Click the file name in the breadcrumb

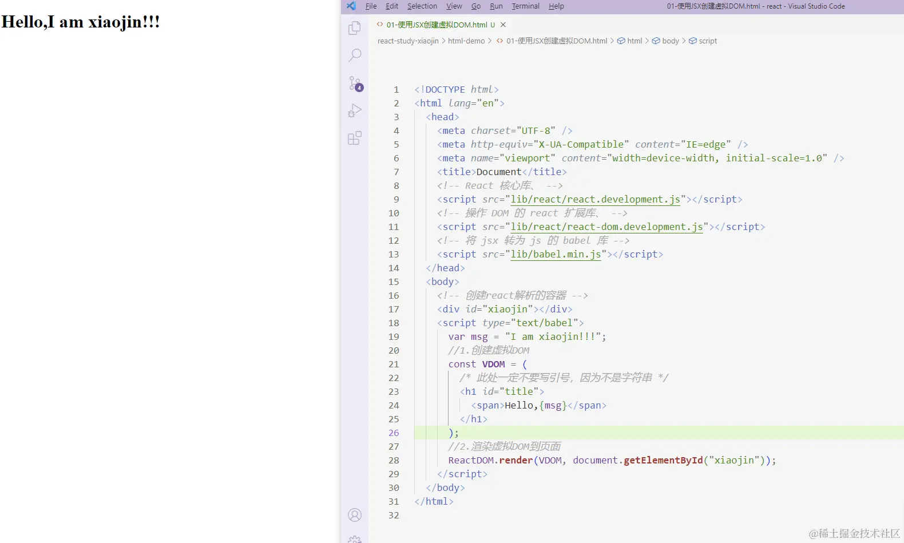pos(557,41)
